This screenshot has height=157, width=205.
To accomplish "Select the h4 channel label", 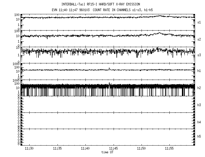I will [199, 122].
